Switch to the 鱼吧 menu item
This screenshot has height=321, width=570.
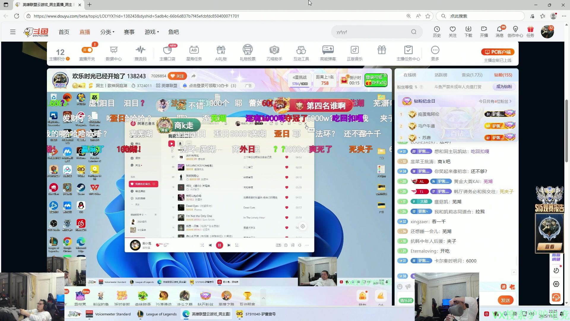pos(174,32)
